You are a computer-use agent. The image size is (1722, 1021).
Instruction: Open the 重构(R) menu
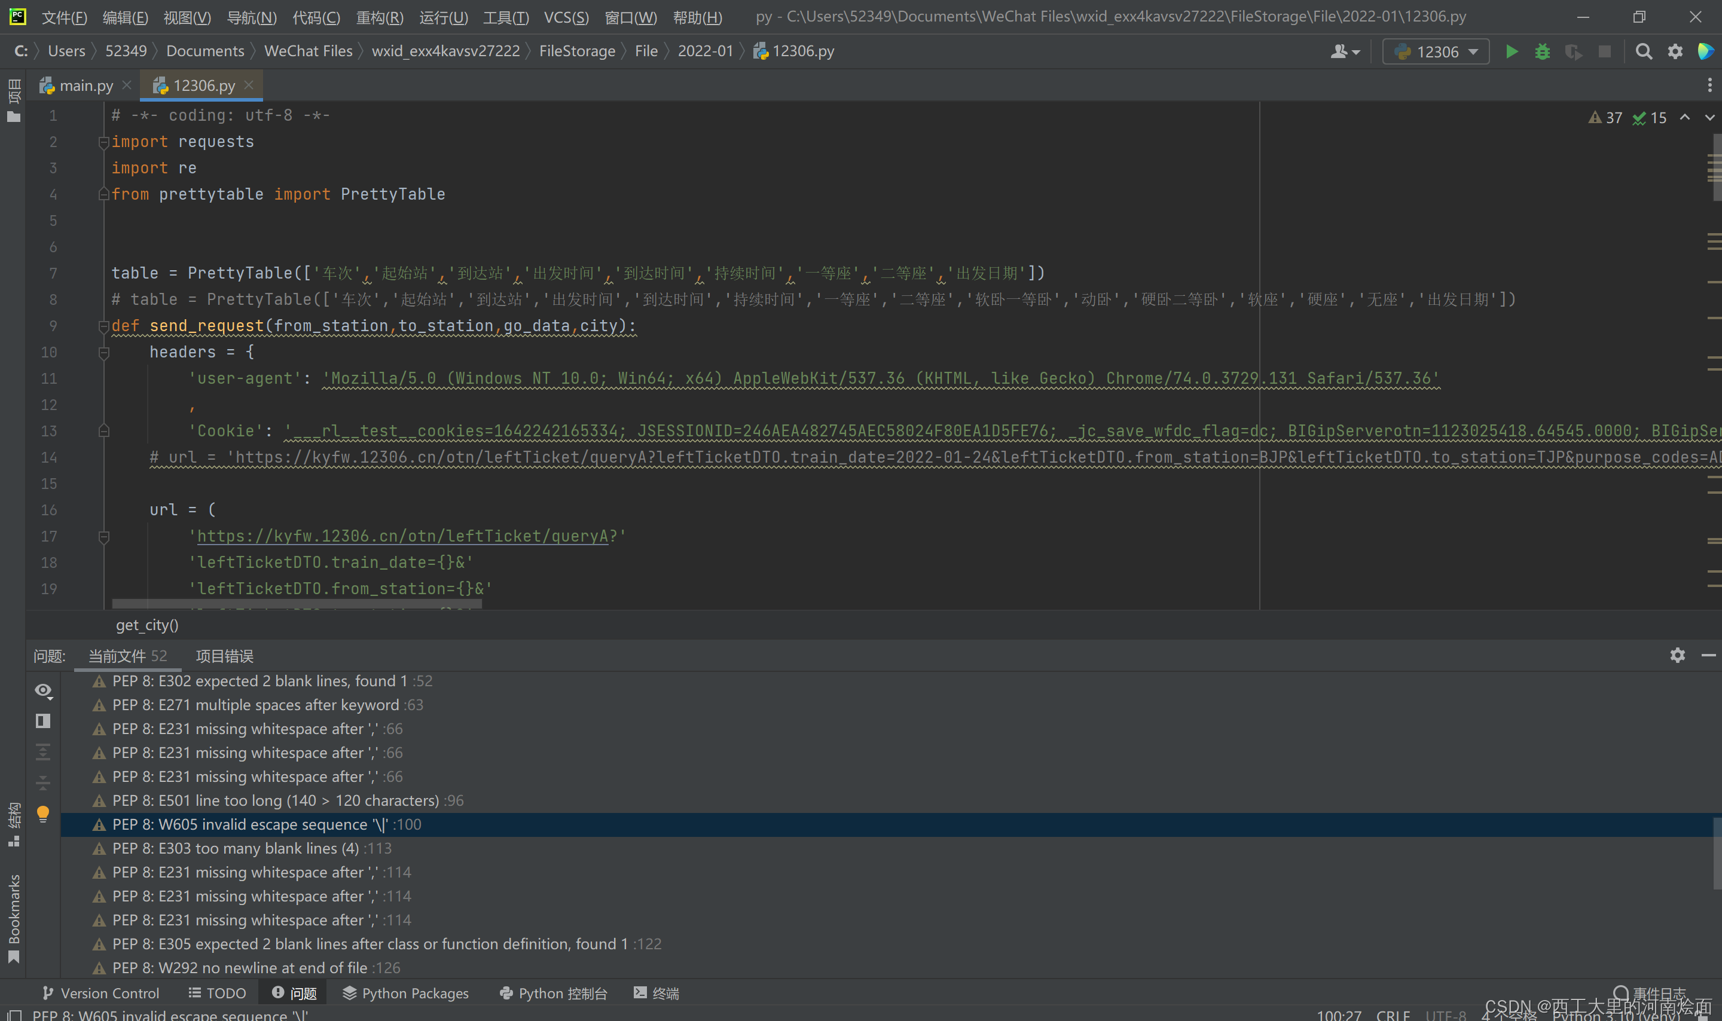pos(380,17)
